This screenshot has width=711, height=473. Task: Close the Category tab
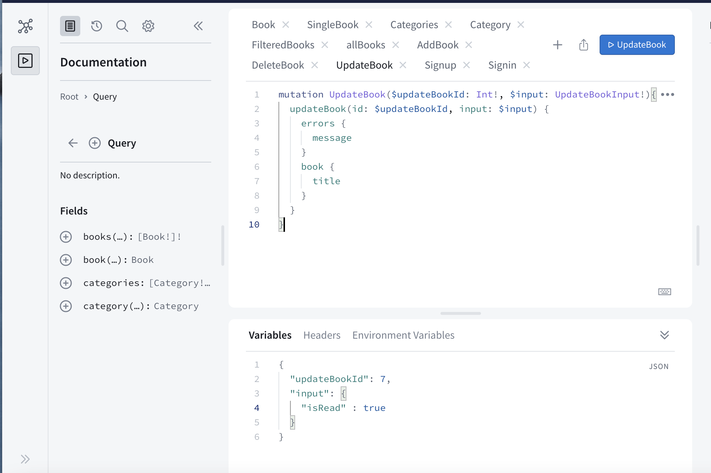point(521,25)
